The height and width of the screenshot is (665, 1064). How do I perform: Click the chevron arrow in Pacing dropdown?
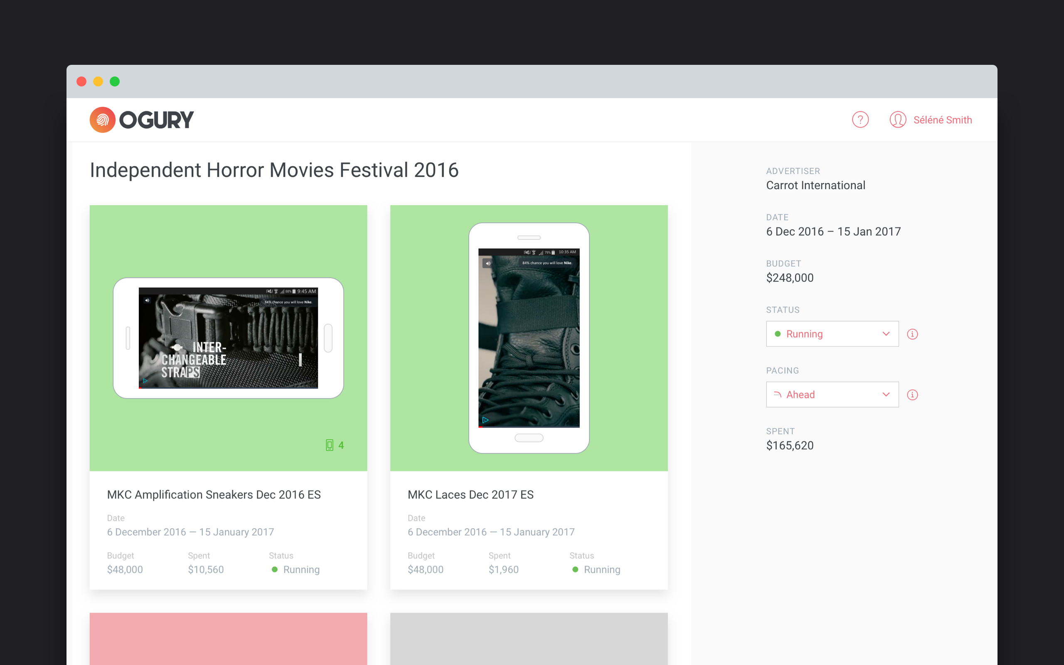(886, 394)
